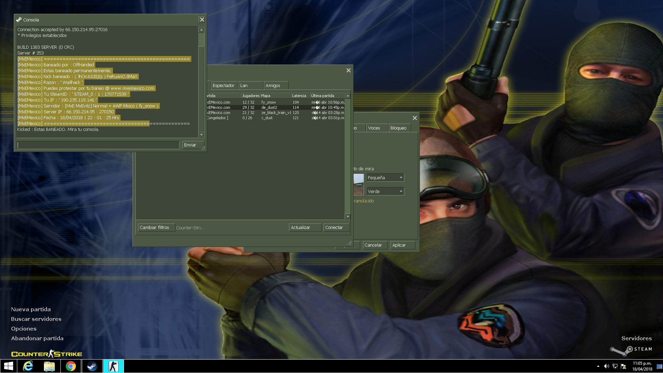Click the Steam logo icon
The image size is (663, 373).
(x=621, y=351)
